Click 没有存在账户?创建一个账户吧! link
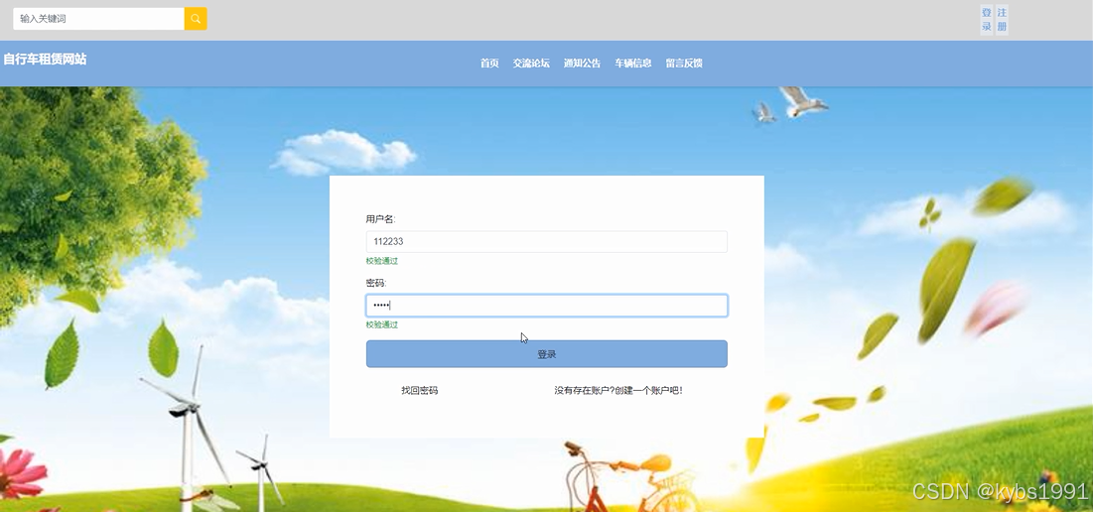 click(x=618, y=391)
